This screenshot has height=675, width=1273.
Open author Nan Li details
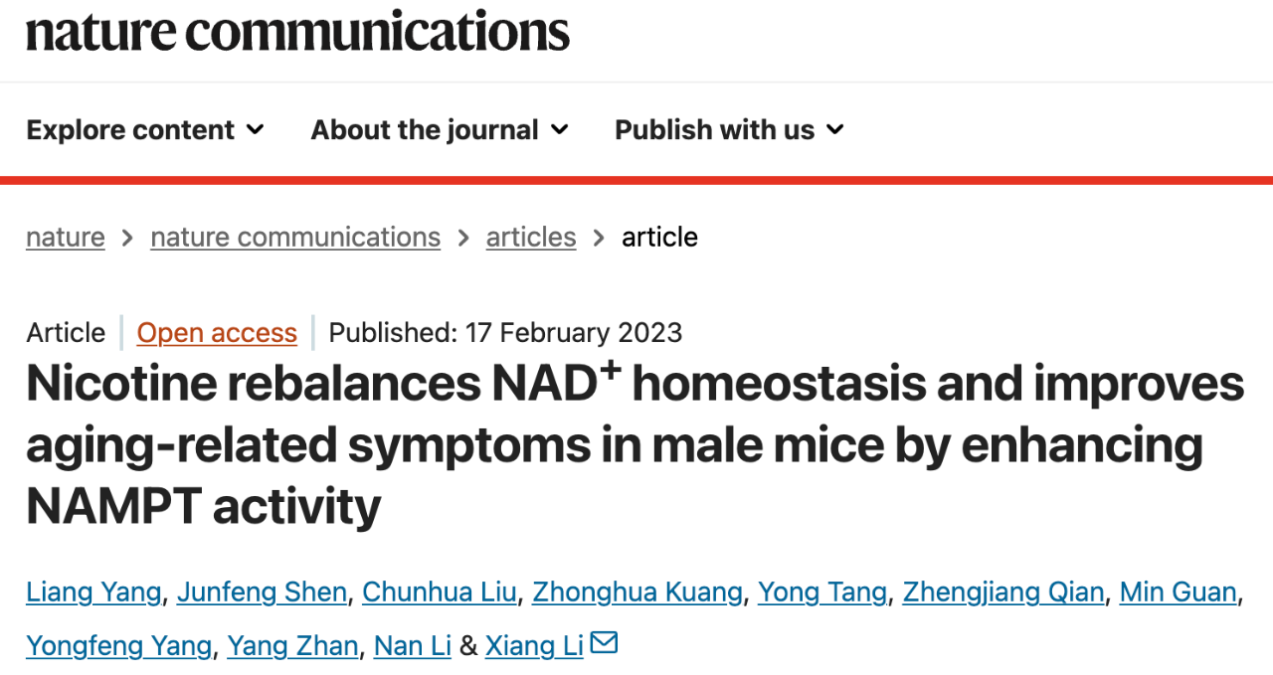[413, 645]
